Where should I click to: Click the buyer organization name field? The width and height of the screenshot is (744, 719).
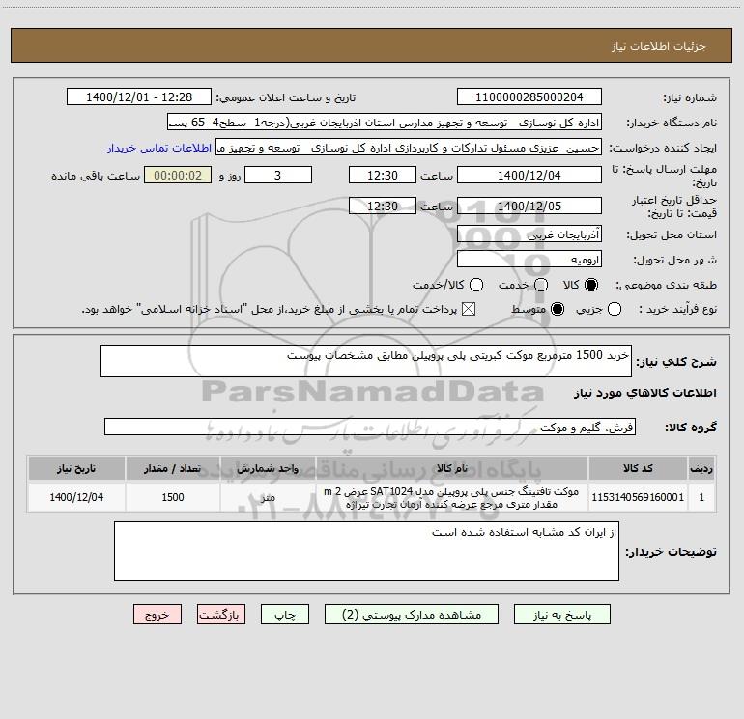click(x=385, y=122)
